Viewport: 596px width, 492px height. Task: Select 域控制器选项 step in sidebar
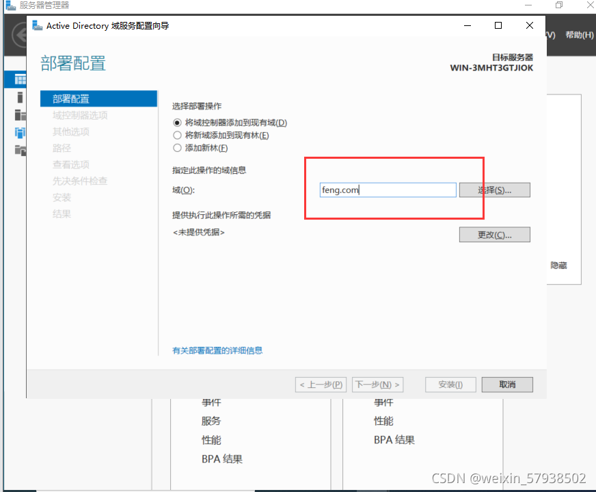tap(80, 115)
